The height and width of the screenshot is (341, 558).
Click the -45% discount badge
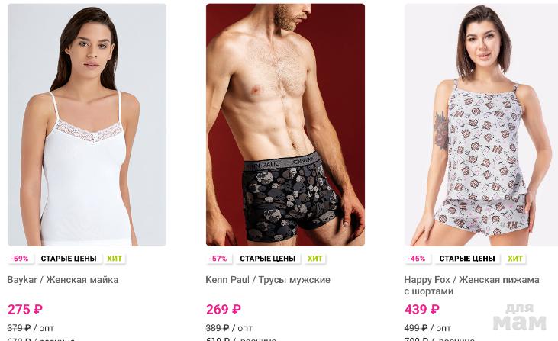point(416,259)
